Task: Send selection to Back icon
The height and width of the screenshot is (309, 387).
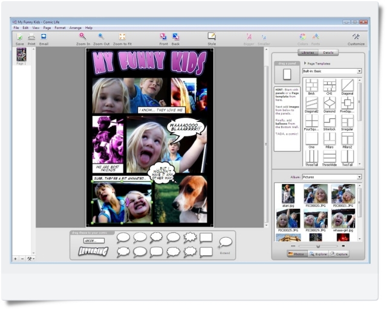Action: (x=175, y=37)
